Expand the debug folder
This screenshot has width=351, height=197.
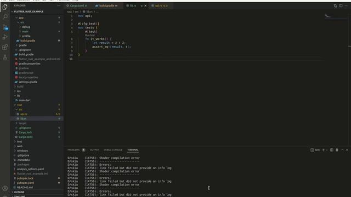[26, 27]
